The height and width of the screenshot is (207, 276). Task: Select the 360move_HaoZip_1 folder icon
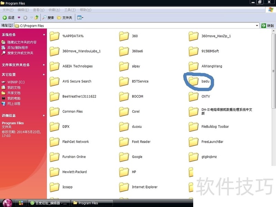[x=194, y=36]
